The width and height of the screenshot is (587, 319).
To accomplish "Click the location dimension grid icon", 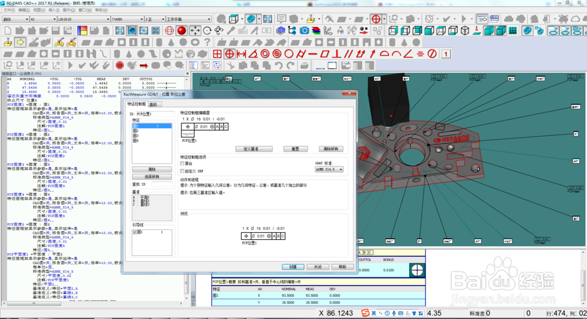I will [x=217, y=54].
